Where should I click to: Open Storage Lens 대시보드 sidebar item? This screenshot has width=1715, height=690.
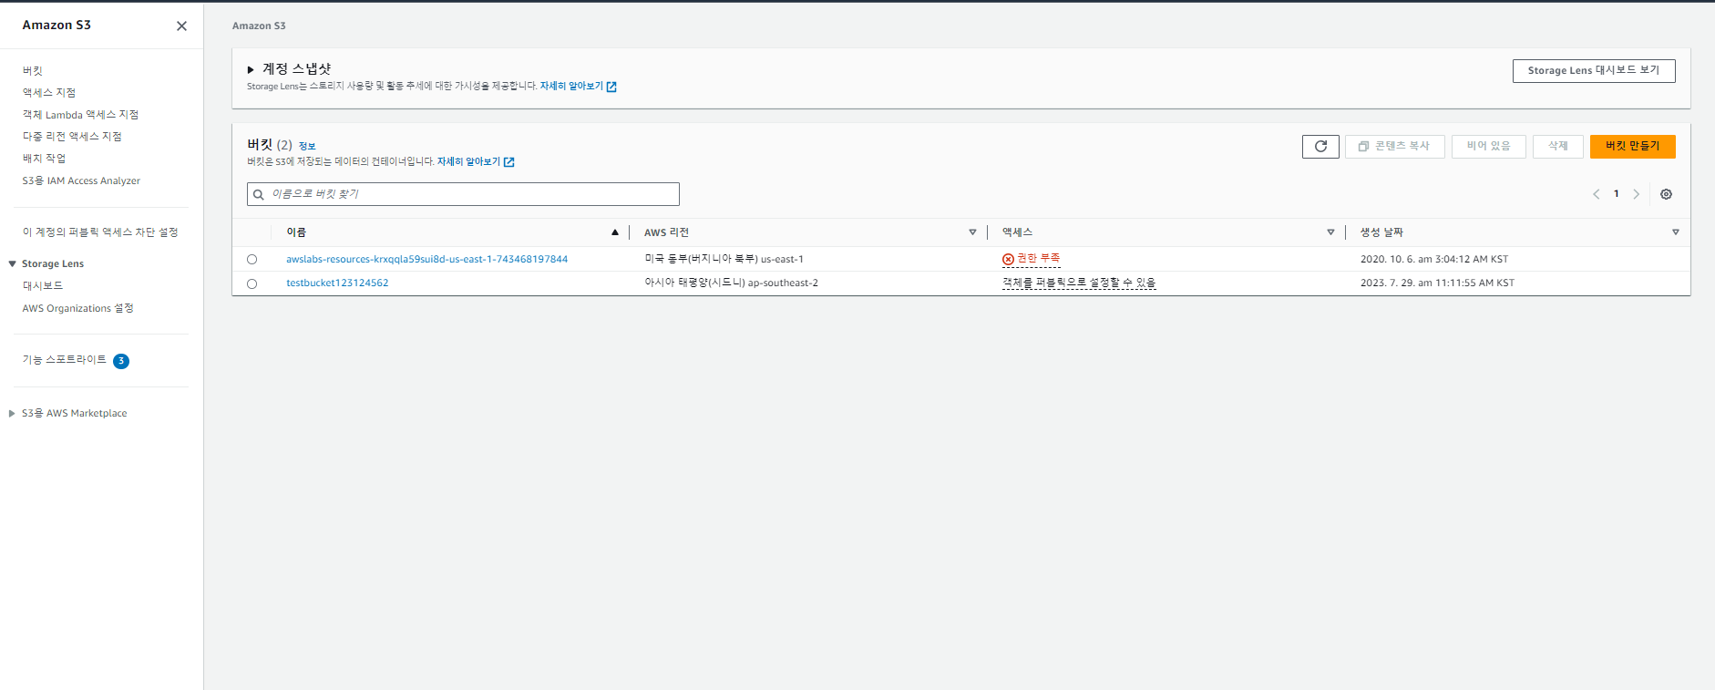point(43,286)
